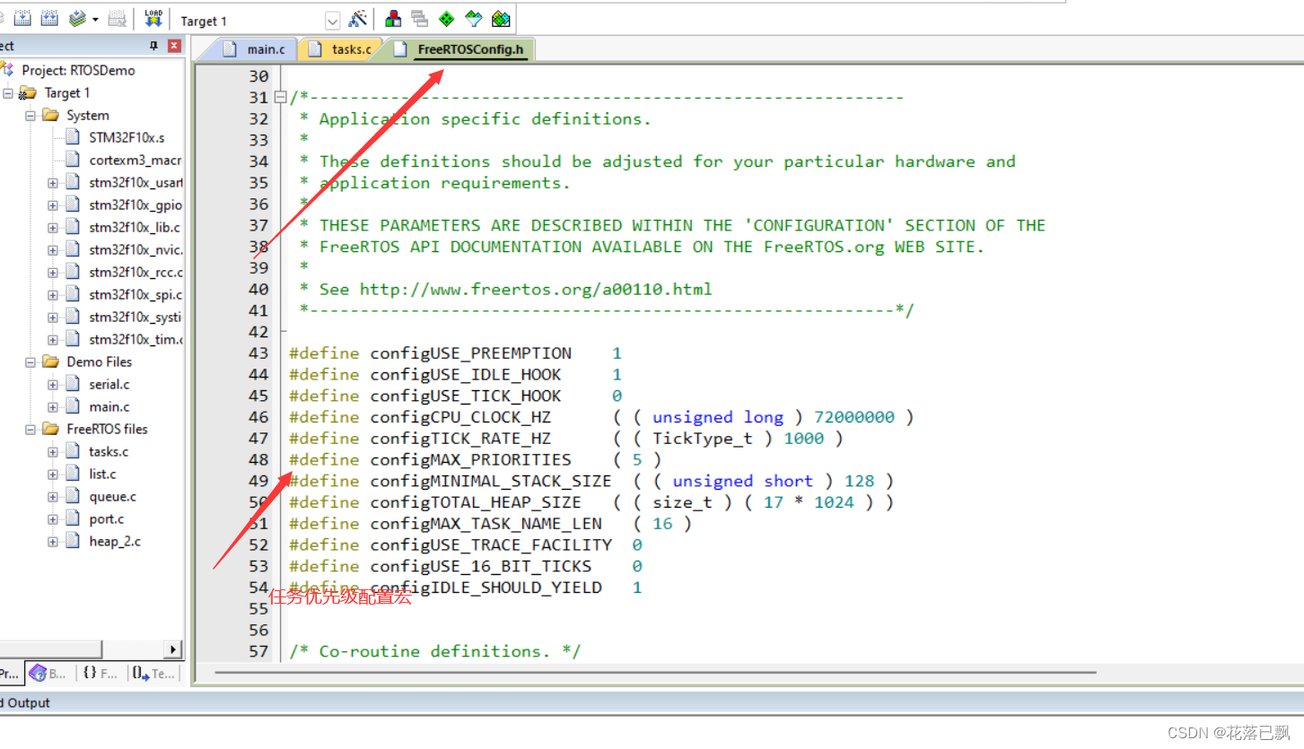Click the Build Output panel title
The height and width of the screenshot is (749, 1304).
(26, 703)
